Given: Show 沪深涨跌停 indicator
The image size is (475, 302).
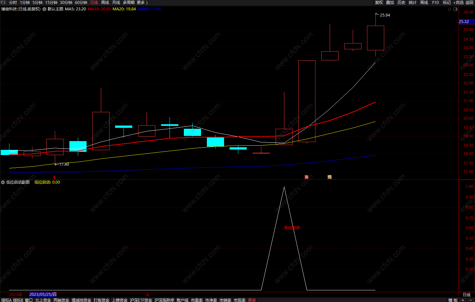Looking at the screenshot, I should [x=164, y=300].
